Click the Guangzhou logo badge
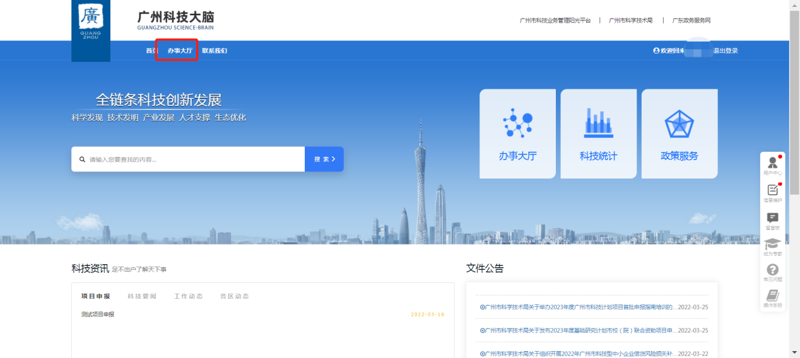This screenshot has width=800, height=358. [x=91, y=25]
